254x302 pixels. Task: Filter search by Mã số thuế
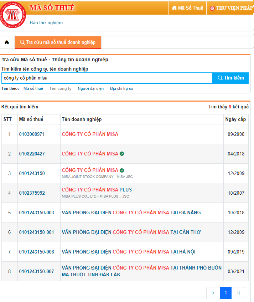pos(33,88)
